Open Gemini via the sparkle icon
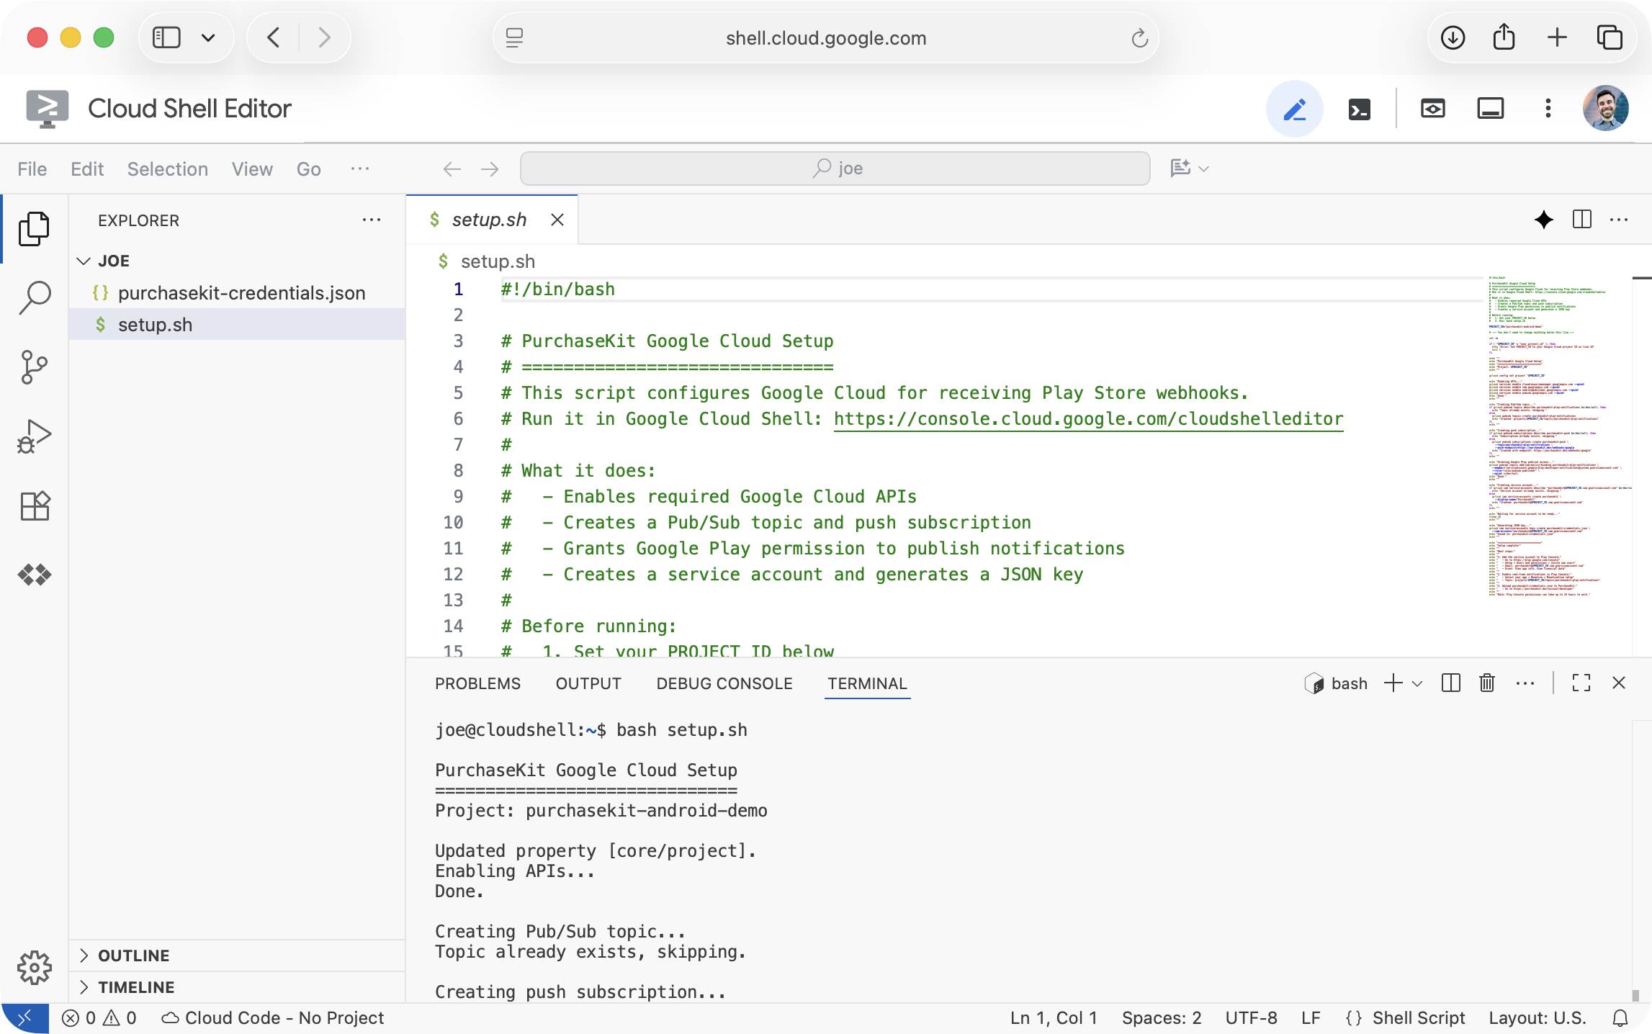 (x=1543, y=220)
